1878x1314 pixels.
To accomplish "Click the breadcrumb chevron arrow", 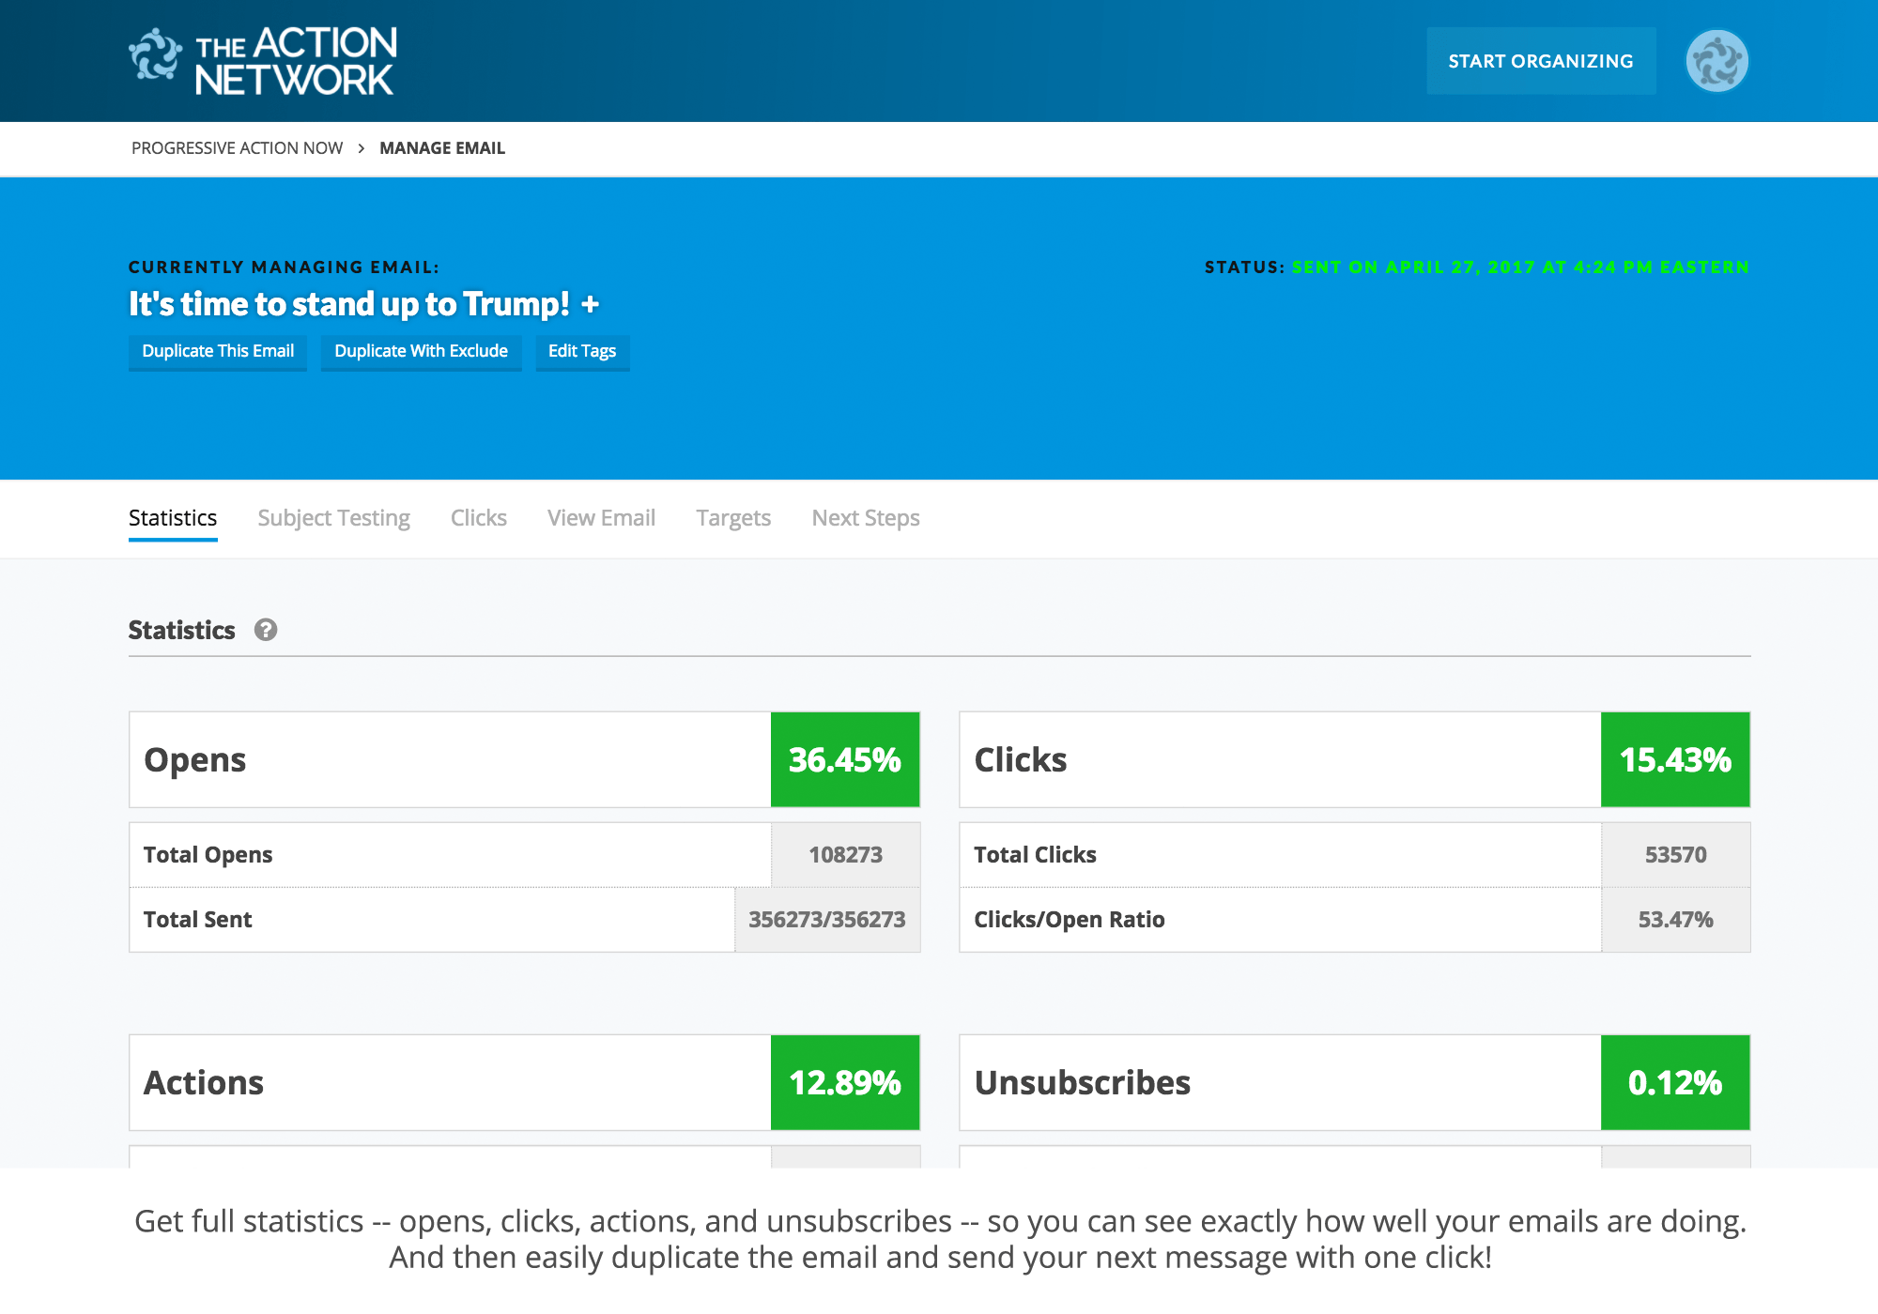I will coord(361,148).
